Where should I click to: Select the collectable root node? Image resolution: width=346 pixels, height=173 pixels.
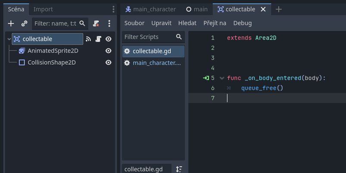pyautogui.click(x=47, y=39)
